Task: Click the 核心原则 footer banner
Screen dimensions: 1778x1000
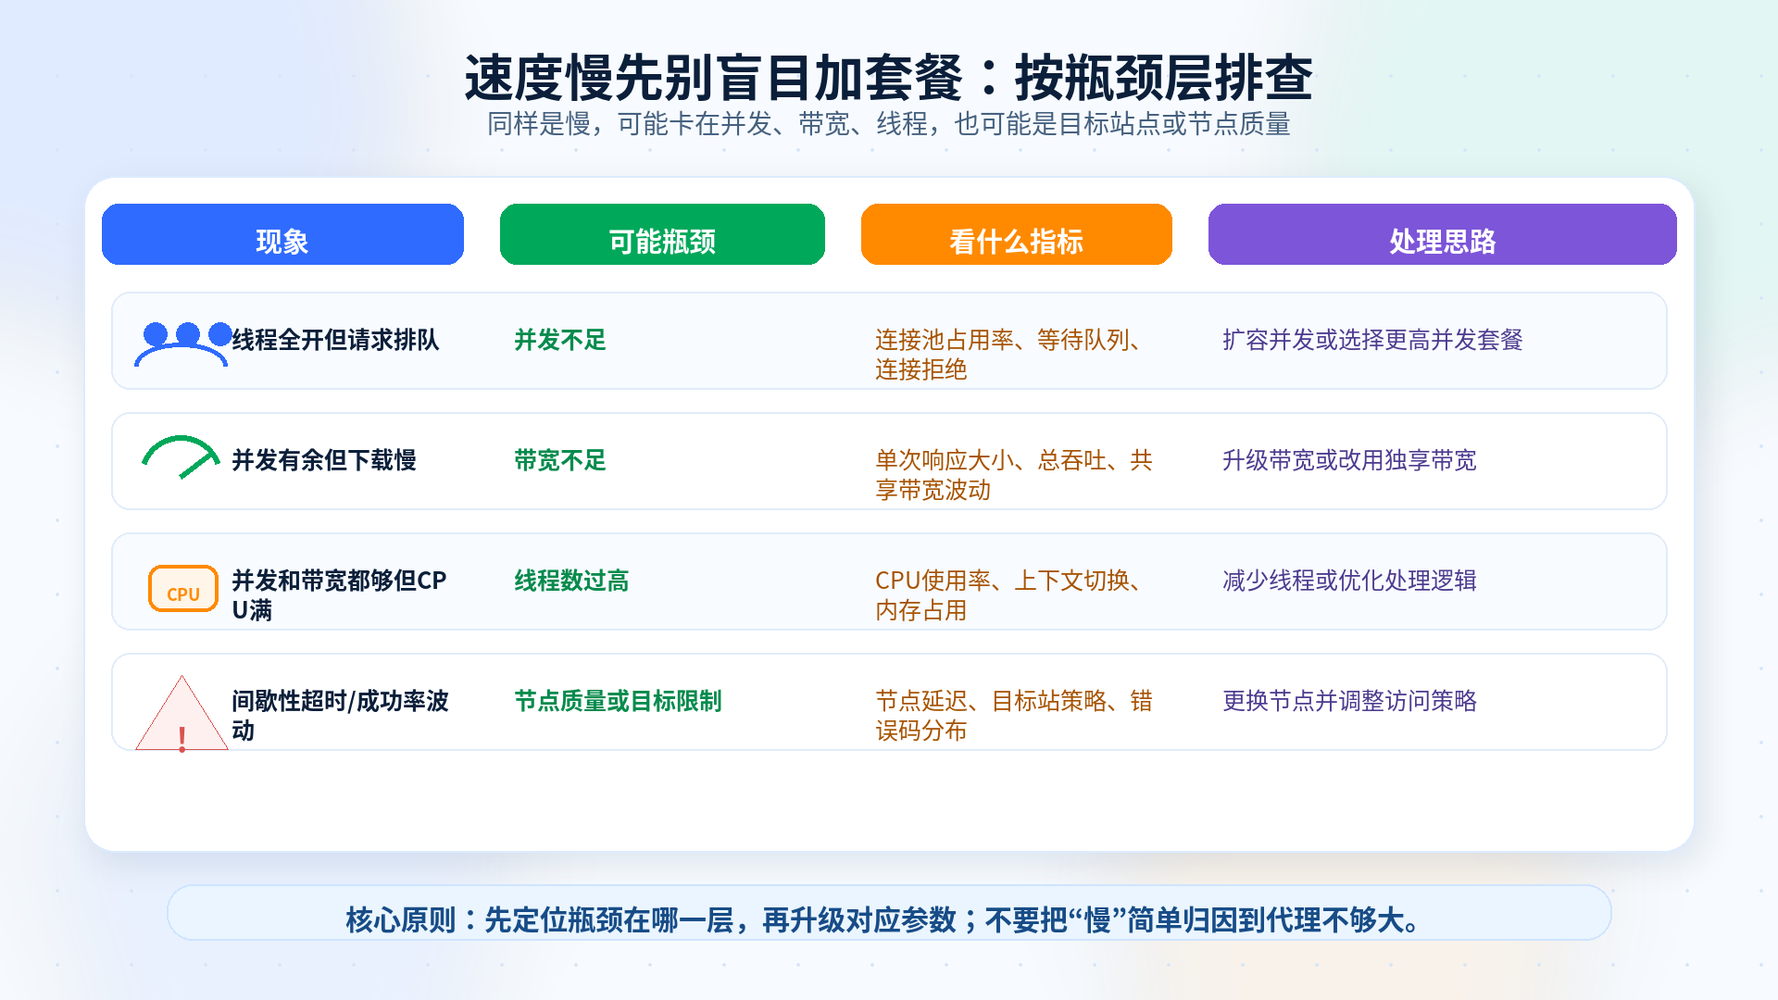Action: point(889,913)
